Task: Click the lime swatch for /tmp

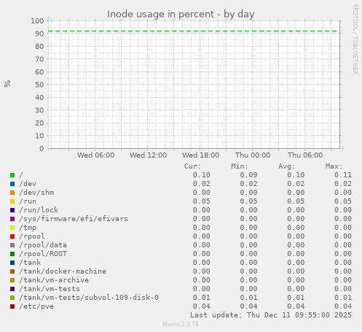Action: click(x=12, y=228)
